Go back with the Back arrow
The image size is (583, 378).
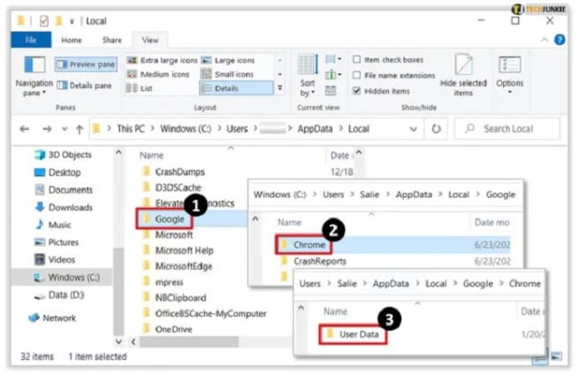pos(24,129)
